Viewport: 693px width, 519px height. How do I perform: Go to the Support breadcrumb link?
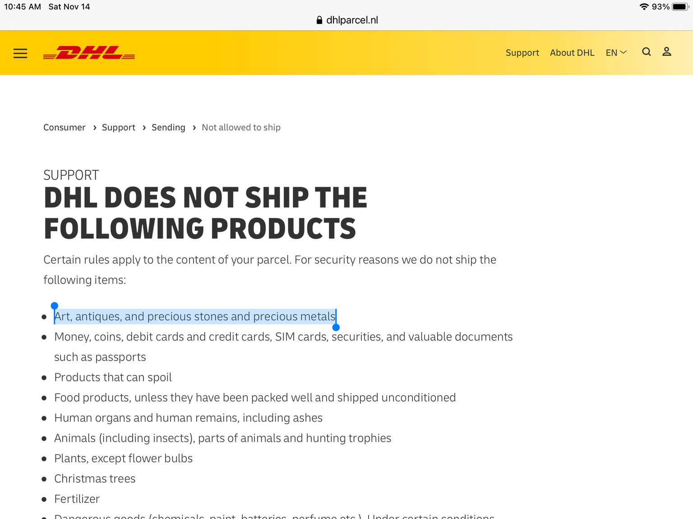(x=119, y=127)
